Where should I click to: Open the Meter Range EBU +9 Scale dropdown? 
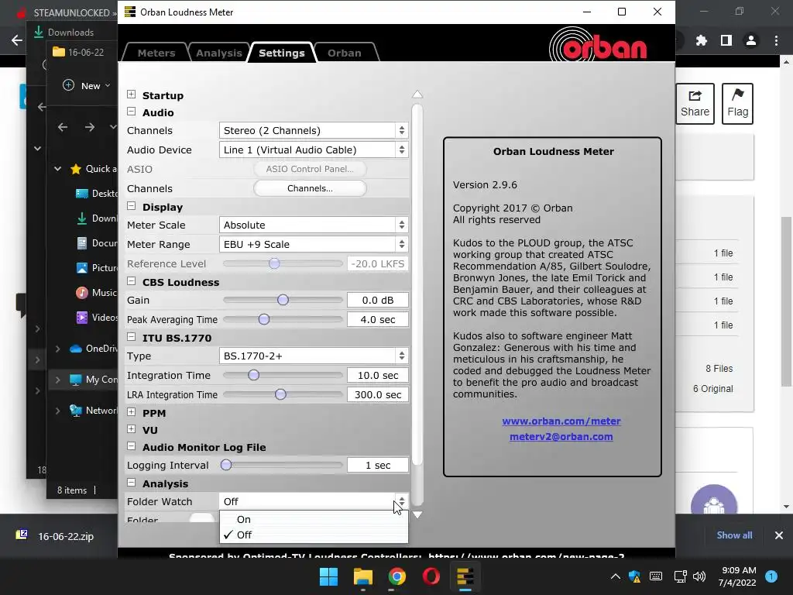click(x=314, y=244)
